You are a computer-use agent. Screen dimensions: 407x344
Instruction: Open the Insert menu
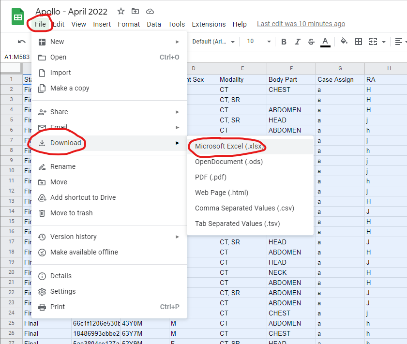pyautogui.click(x=102, y=24)
